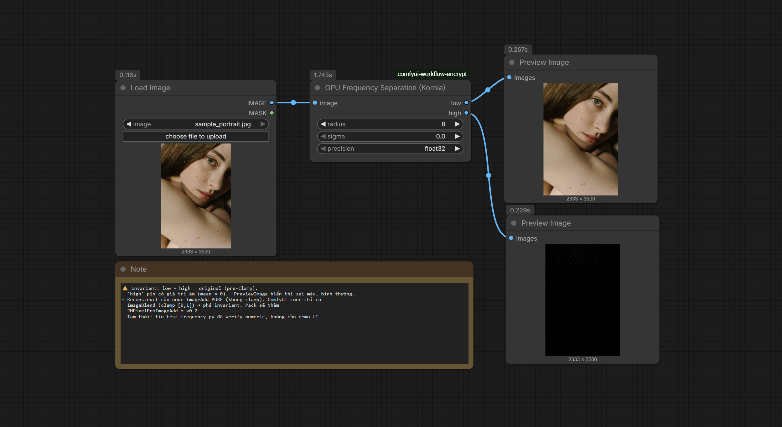Click the MASK output socket on Load Image
This screenshot has height=427, width=782.
click(272, 113)
